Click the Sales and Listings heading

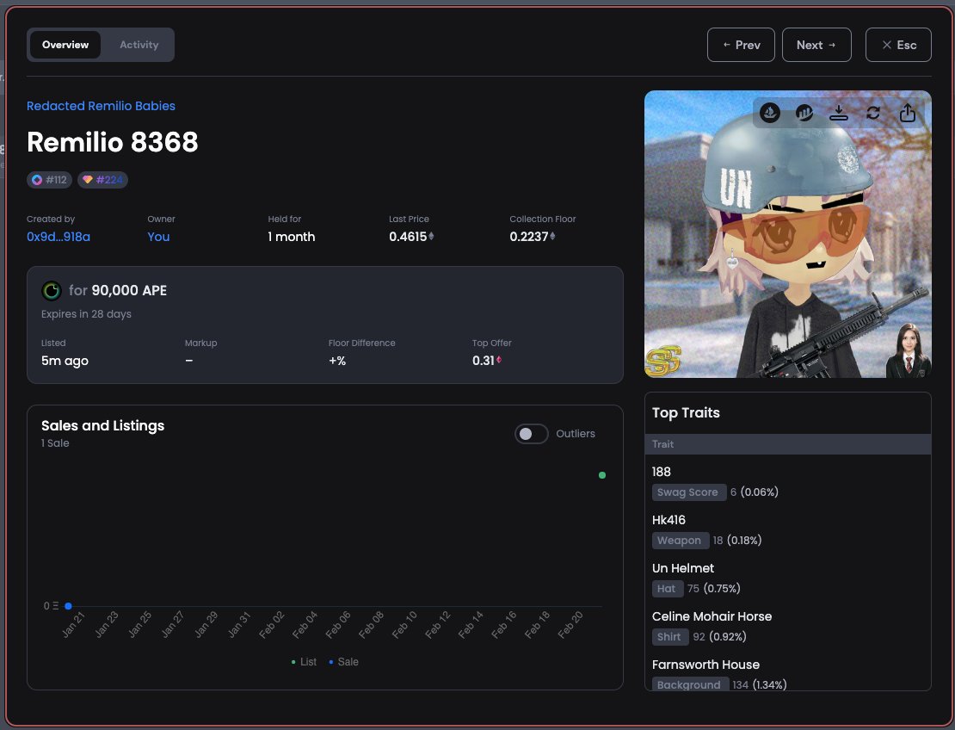pos(103,425)
